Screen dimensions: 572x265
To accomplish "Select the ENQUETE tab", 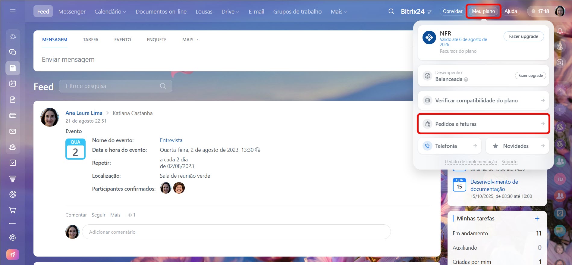I will click(156, 40).
